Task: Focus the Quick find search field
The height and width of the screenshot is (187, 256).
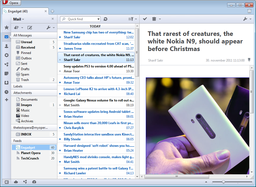Action: coord(80,19)
